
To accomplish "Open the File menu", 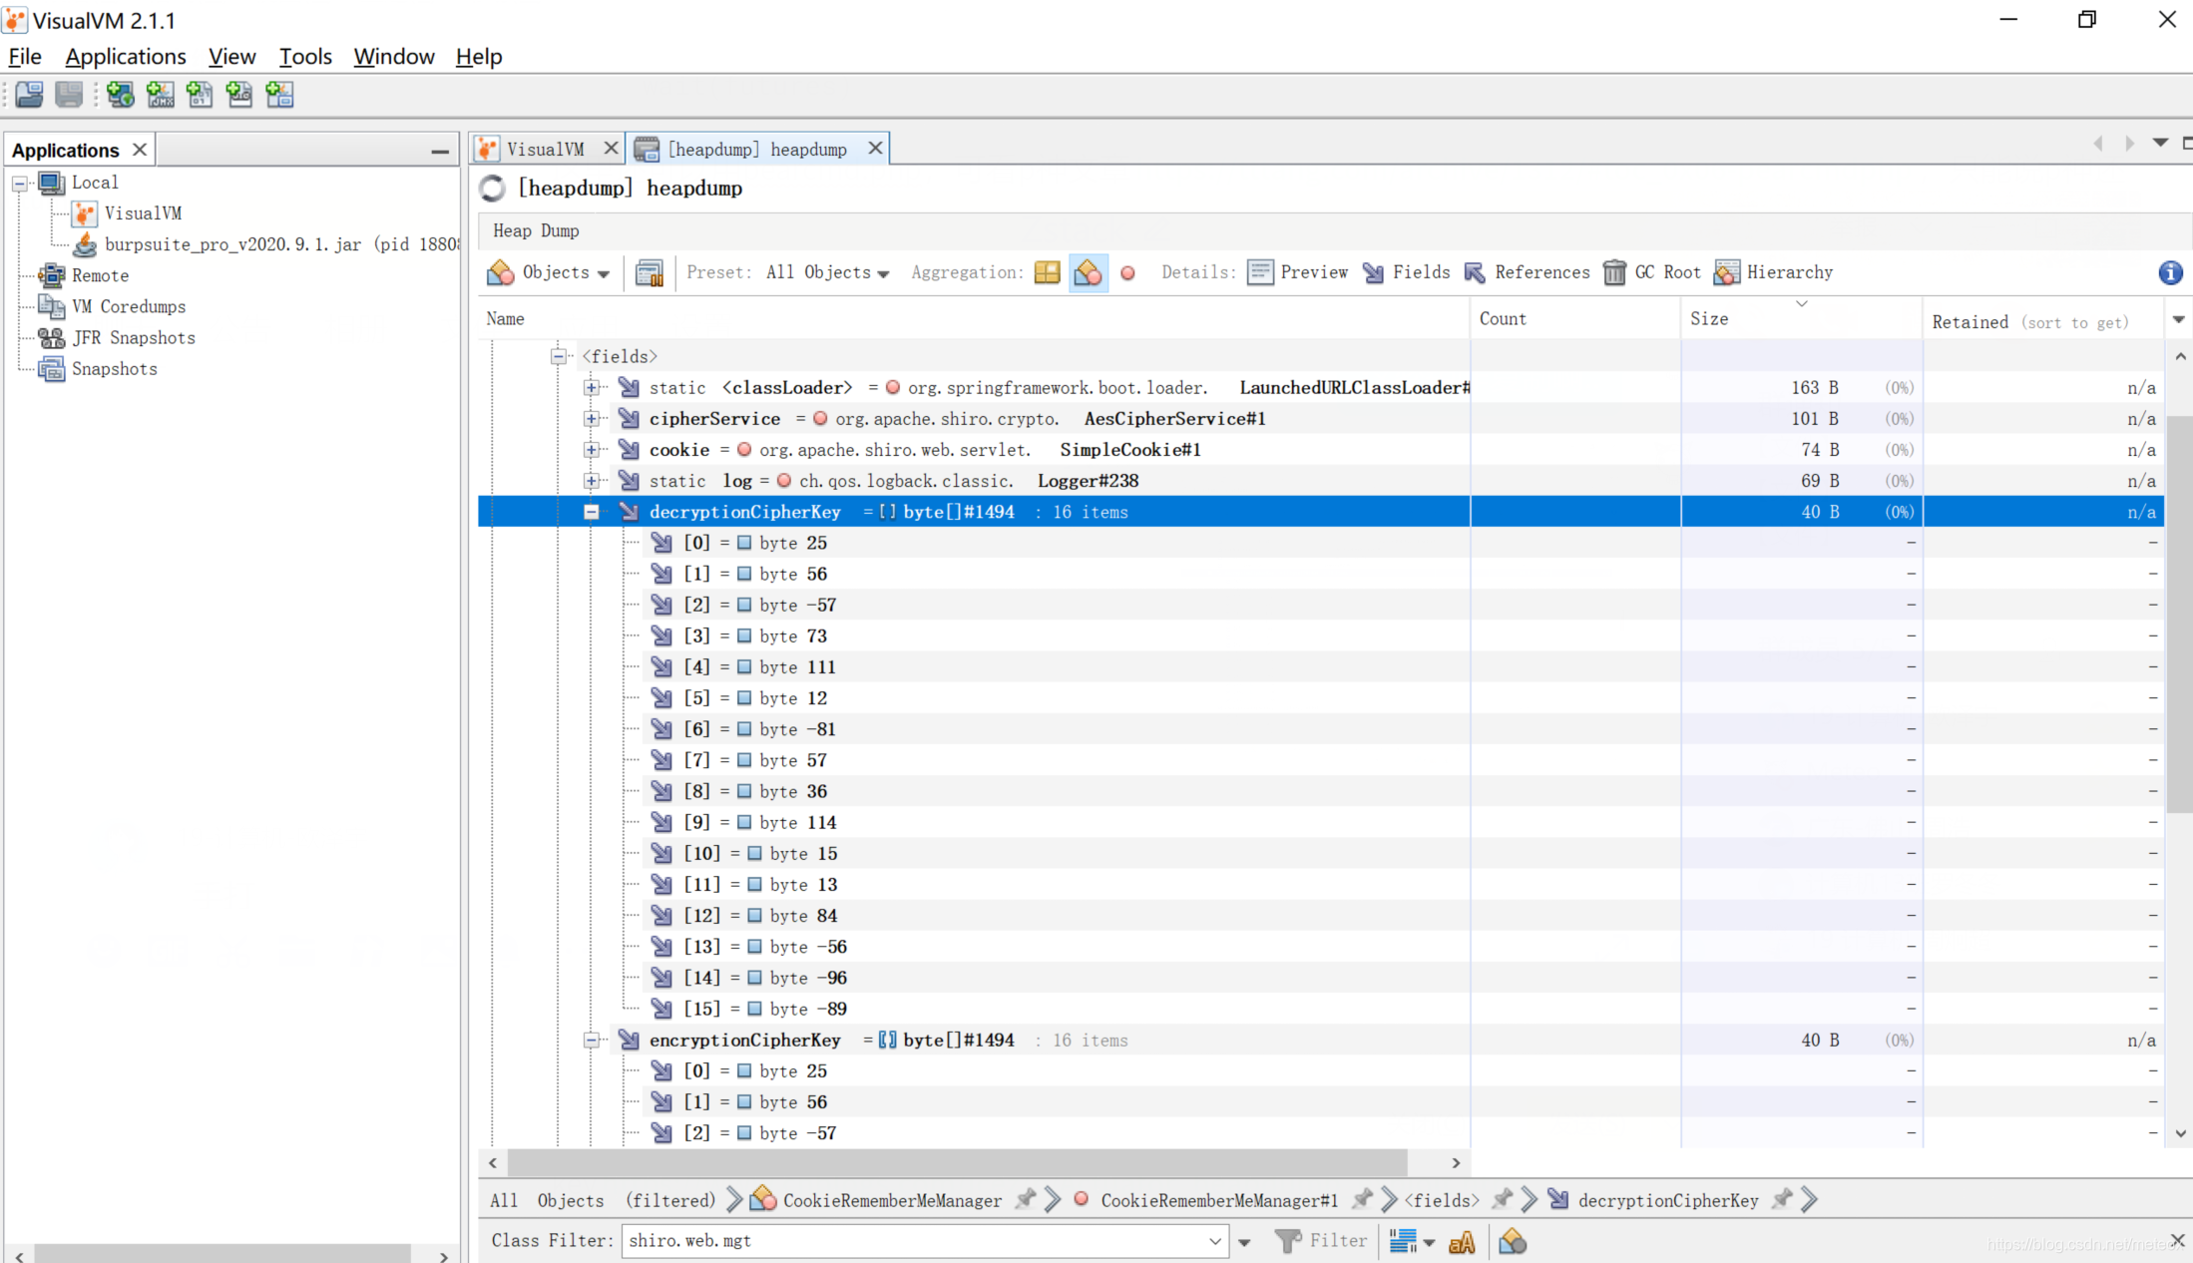I will [25, 57].
